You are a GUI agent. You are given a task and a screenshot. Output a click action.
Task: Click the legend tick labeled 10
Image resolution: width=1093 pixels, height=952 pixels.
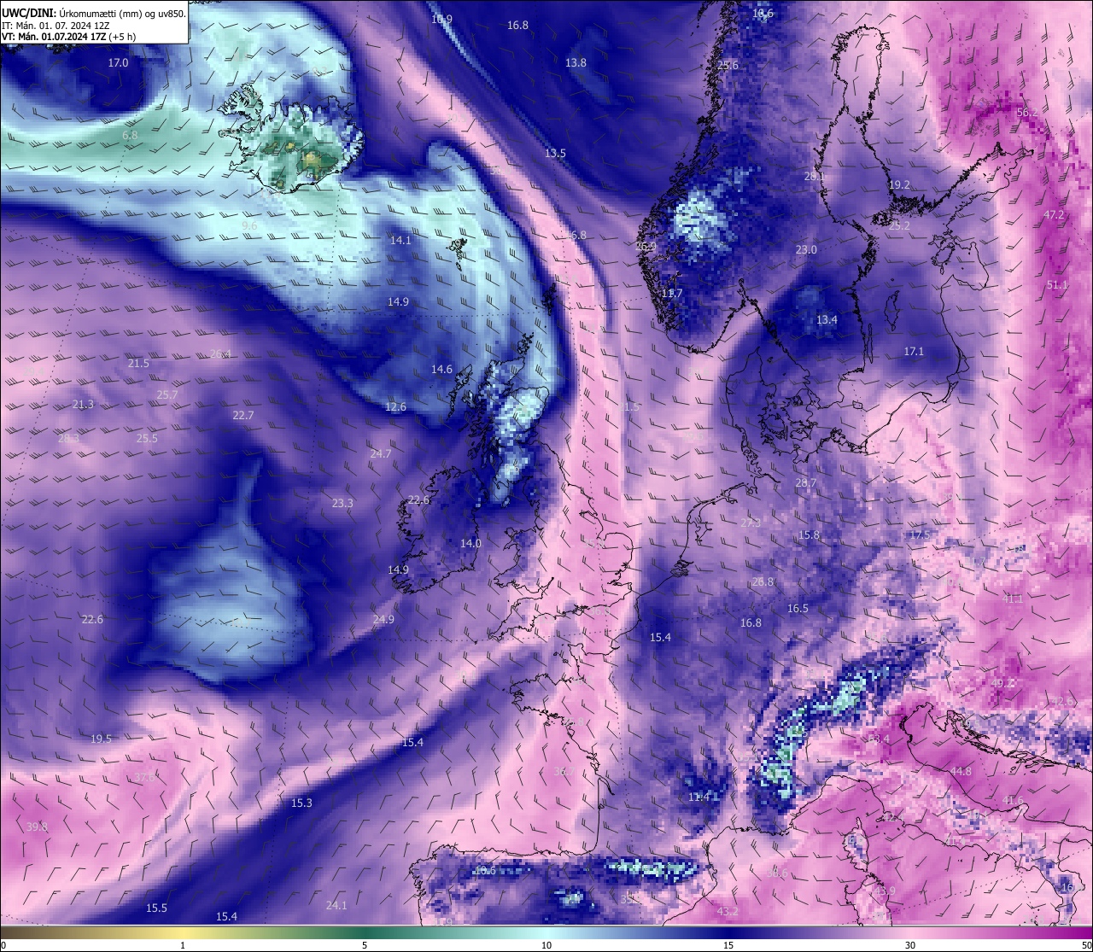pos(546,945)
